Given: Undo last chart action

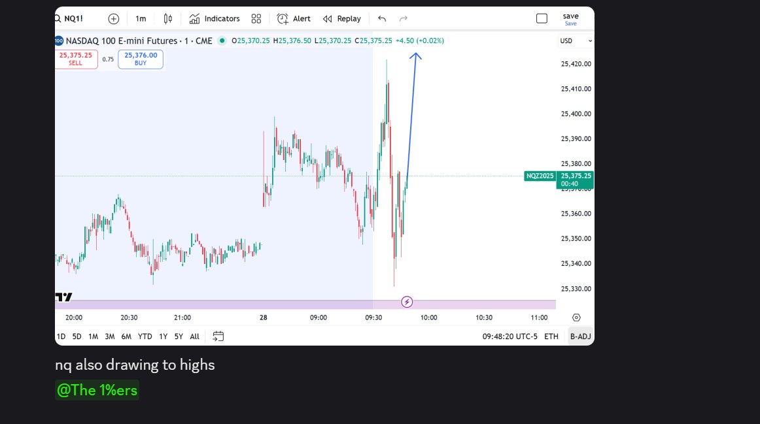Looking at the screenshot, I should pyautogui.click(x=382, y=19).
